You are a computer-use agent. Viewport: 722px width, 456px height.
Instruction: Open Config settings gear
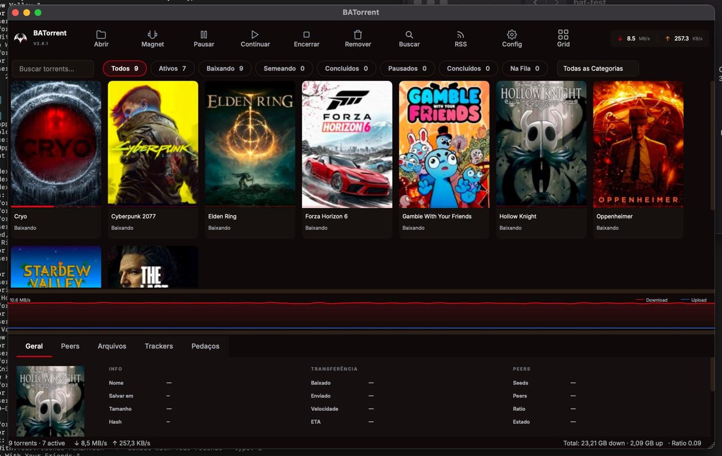coord(512,38)
